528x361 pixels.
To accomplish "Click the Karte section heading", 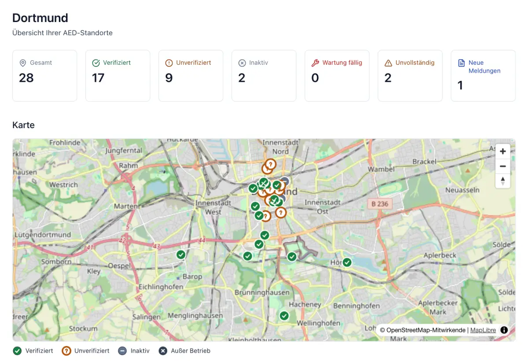I will click(x=23, y=125).
